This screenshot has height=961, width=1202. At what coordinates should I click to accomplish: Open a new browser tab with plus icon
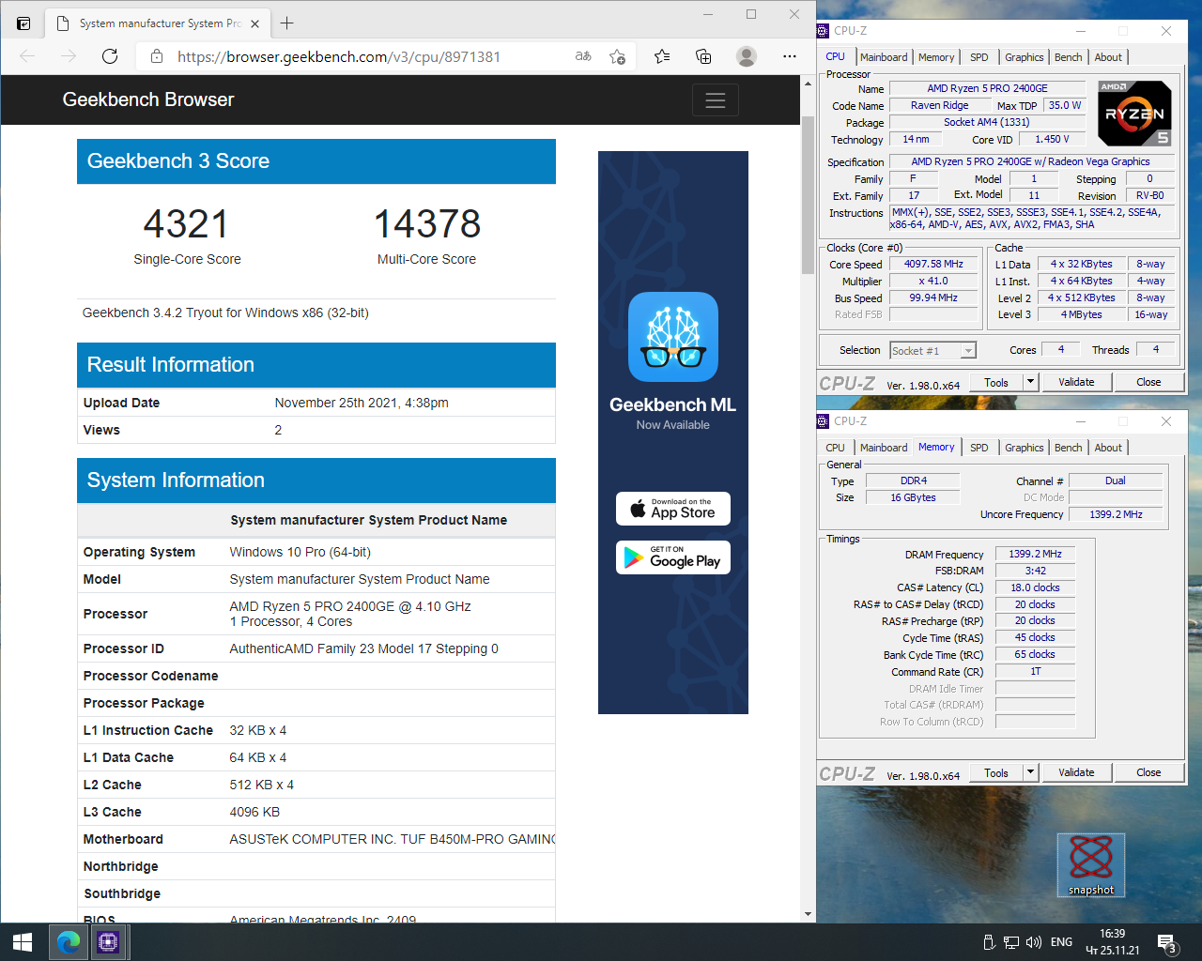pos(287,23)
